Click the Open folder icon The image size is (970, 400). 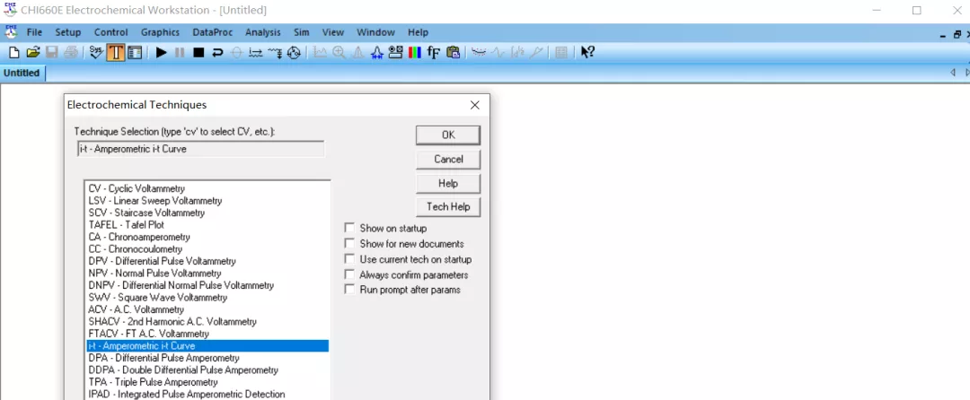click(33, 53)
